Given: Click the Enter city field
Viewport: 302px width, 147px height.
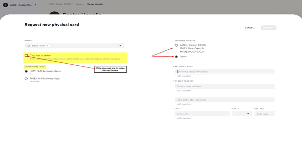Looking at the screenshot, I should [x=202, y=114].
